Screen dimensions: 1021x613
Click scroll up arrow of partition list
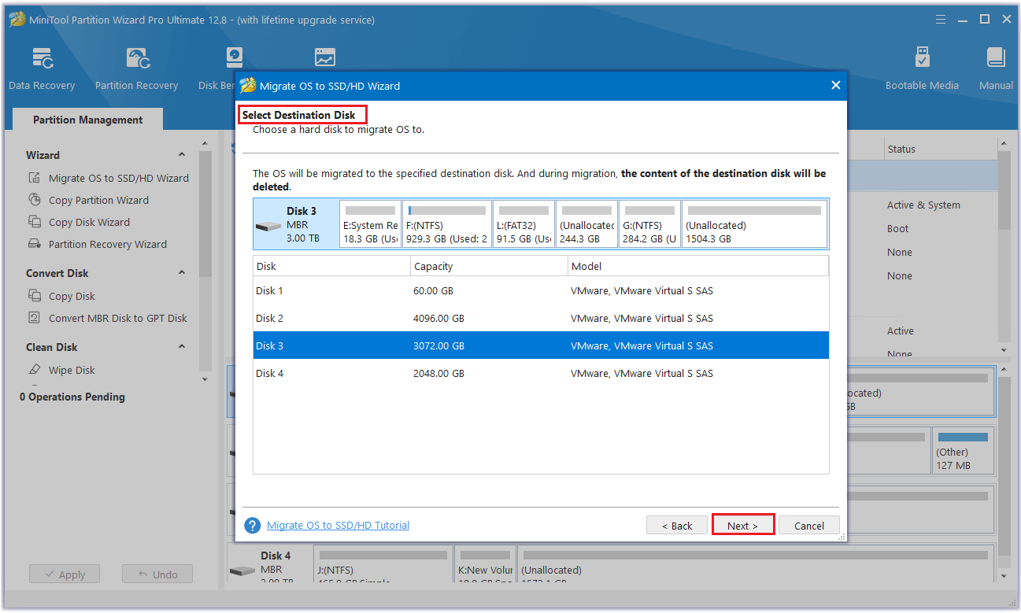[1004, 143]
